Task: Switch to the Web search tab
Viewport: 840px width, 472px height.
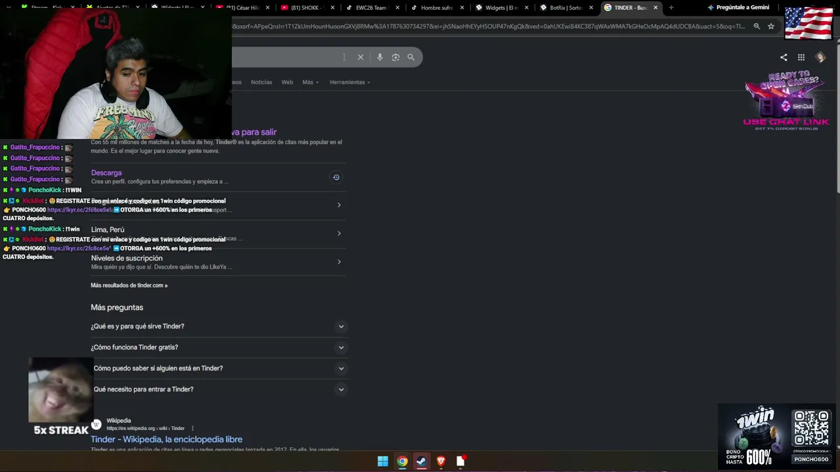Action: [287, 83]
